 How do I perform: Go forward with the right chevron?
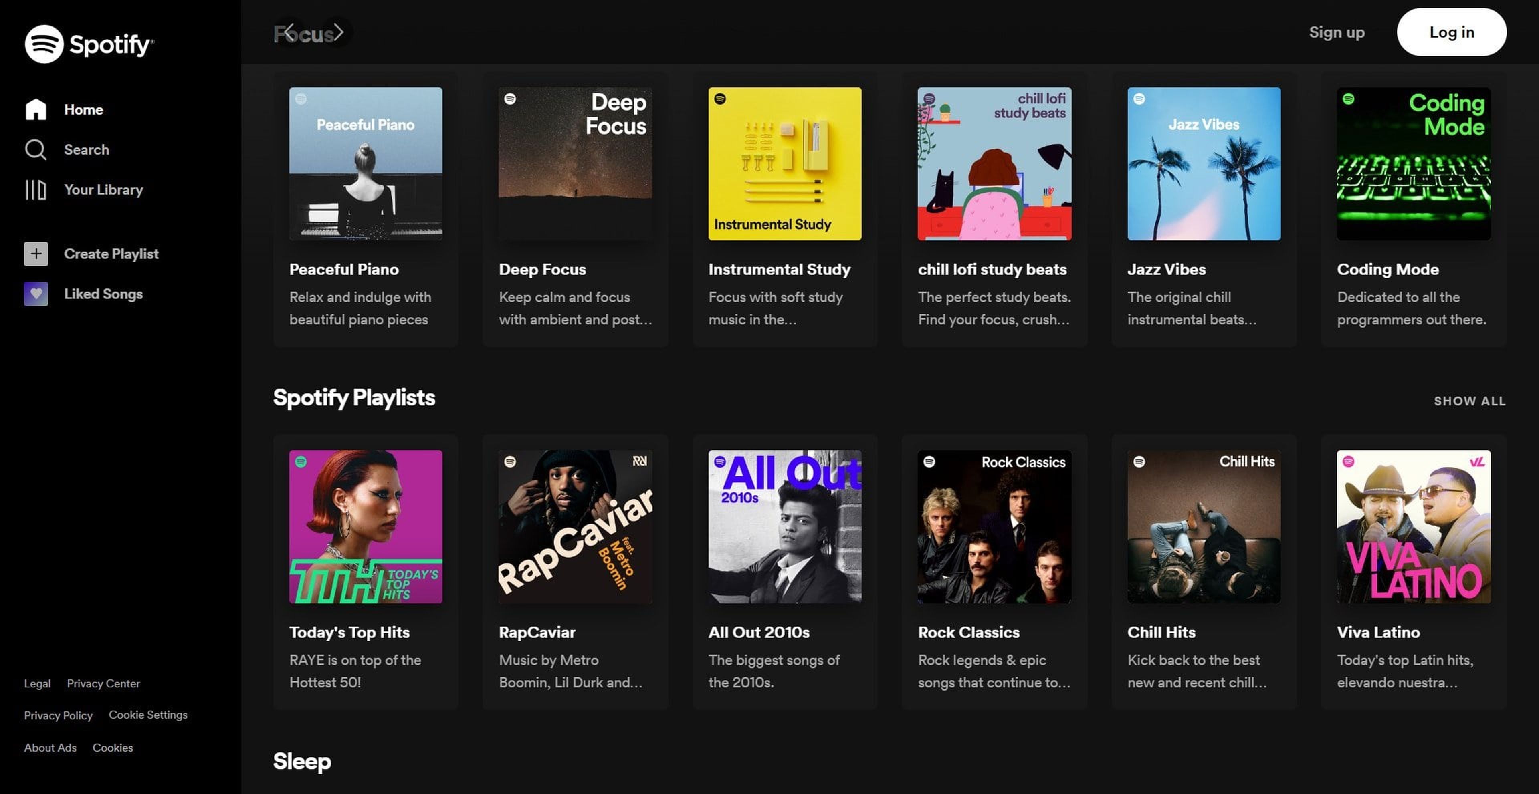(338, 32)
